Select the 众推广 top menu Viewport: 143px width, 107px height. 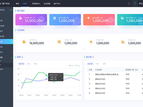[x=25, y=4]
